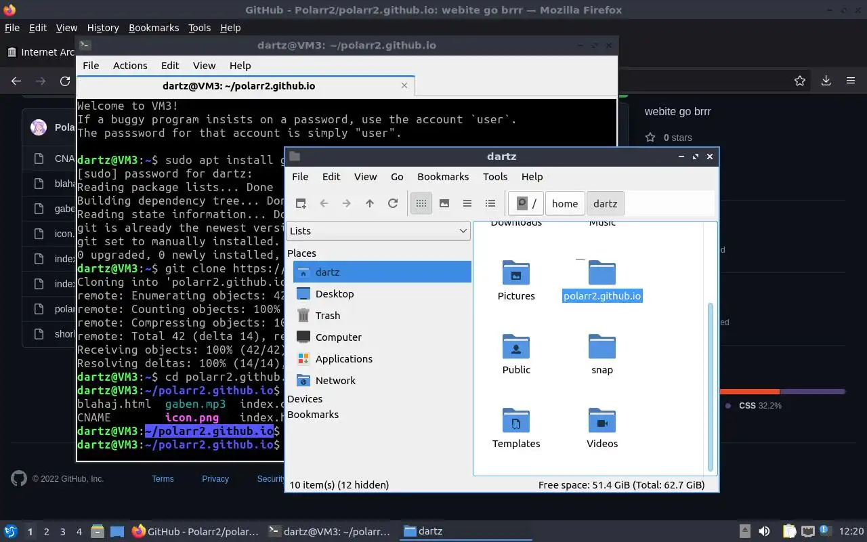Image resolution: width=867 pixels, height=542 pixels.
Task: Open Firefox downloads panel icon
Action: [x=826, y=81]
